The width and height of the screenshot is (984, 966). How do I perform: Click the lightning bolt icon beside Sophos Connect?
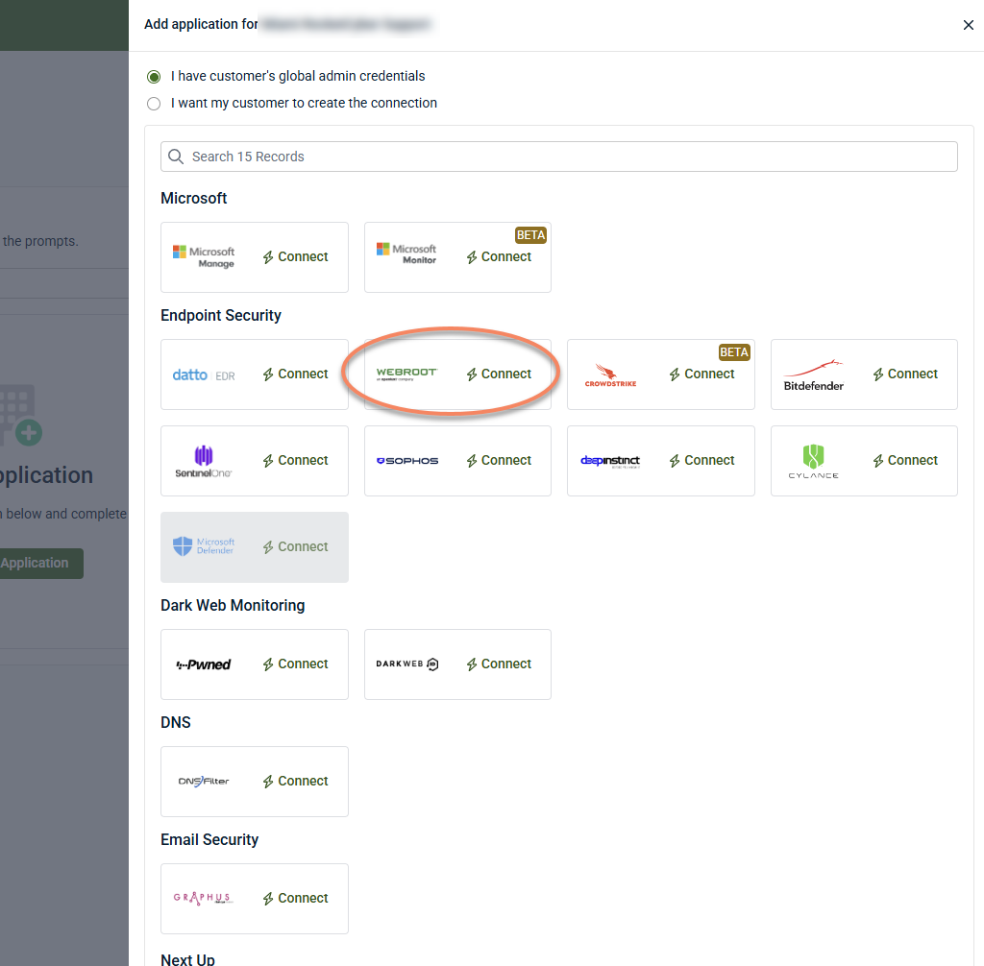472,461
